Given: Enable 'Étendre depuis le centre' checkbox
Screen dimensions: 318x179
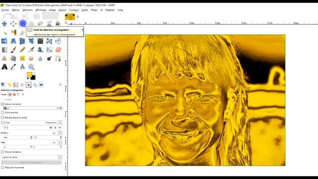Looking at the screenshot, I should [x=2, y=118].
